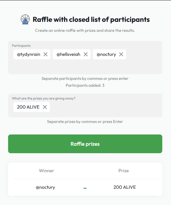Select 200 ALIVE in the results row
This screenshot has height=205, width=171.
tap(125, 187)
